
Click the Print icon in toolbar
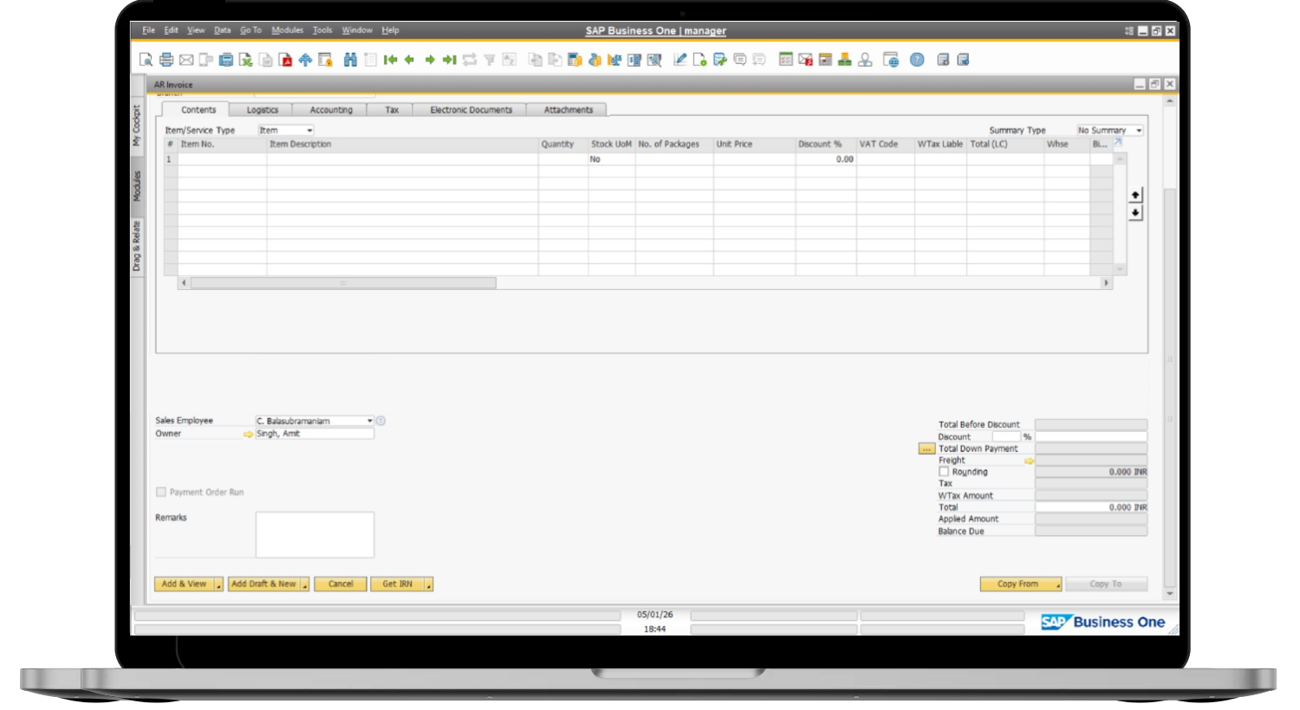coord(166,60)
